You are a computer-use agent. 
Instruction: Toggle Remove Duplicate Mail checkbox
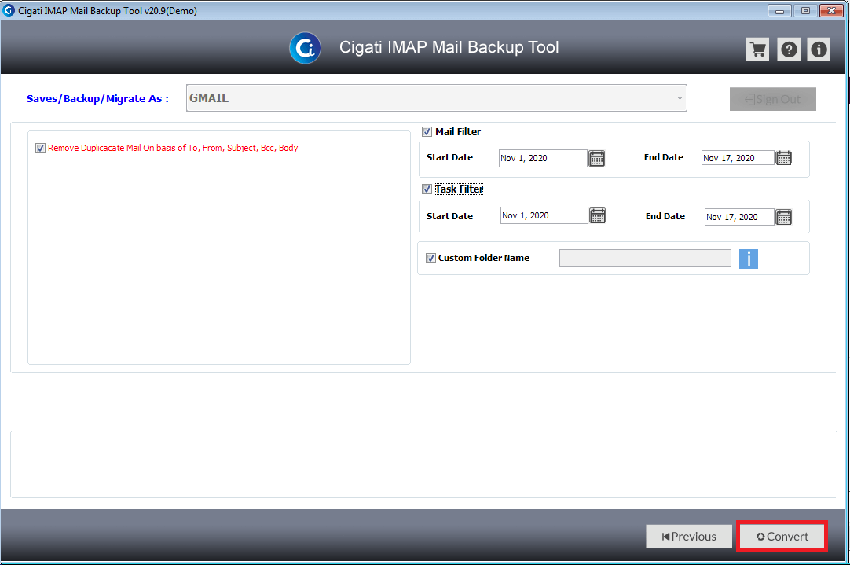pos(40,148)
